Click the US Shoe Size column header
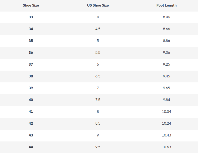The image size is (198, 153). pyautogui.click(x=98, y=6)
